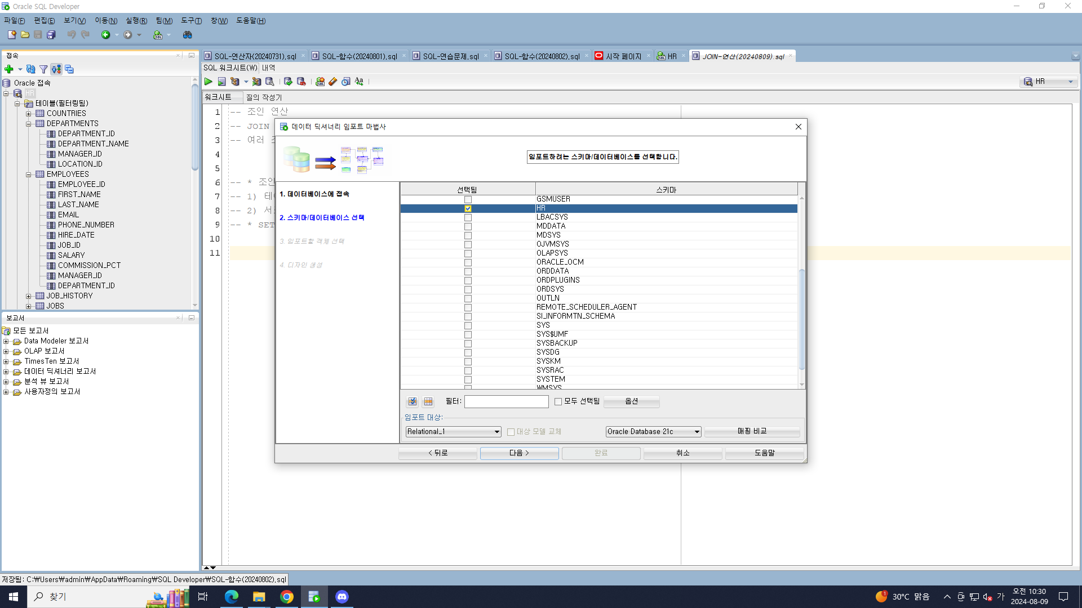Click the clear eraser icon in worksheet toolbar
The height and width of the screenshot is (608, 1082).
(333, 82)
